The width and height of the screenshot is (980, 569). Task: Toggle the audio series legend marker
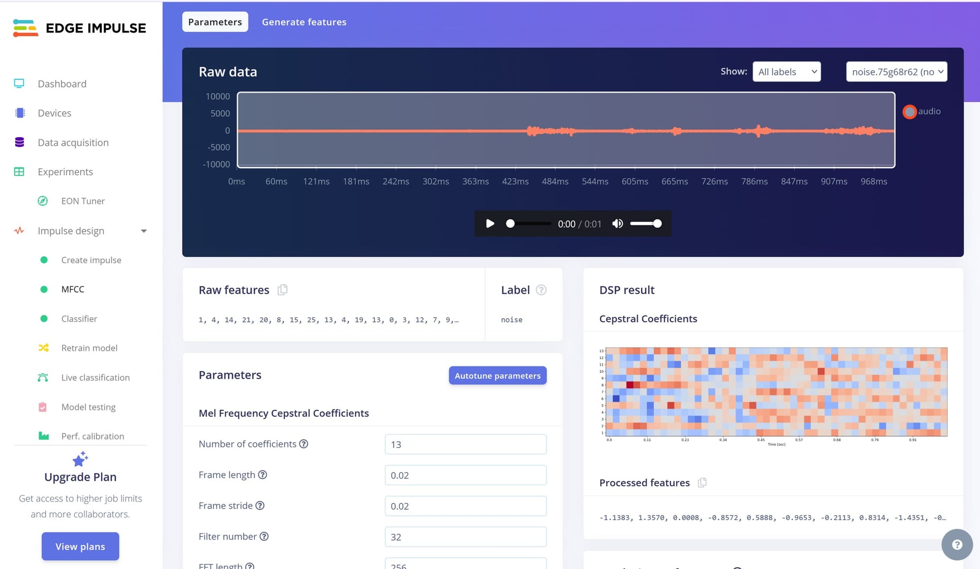(x=910, y=112)
